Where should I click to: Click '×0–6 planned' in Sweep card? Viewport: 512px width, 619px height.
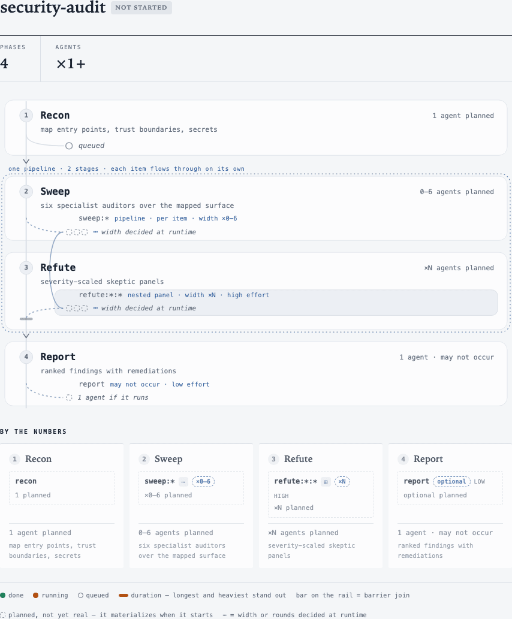coord(168,495)
